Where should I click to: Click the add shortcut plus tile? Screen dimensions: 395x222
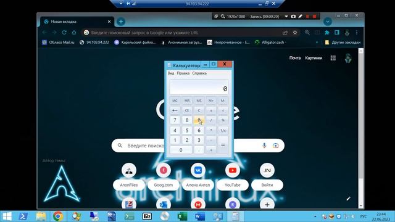tap(267, 204)
